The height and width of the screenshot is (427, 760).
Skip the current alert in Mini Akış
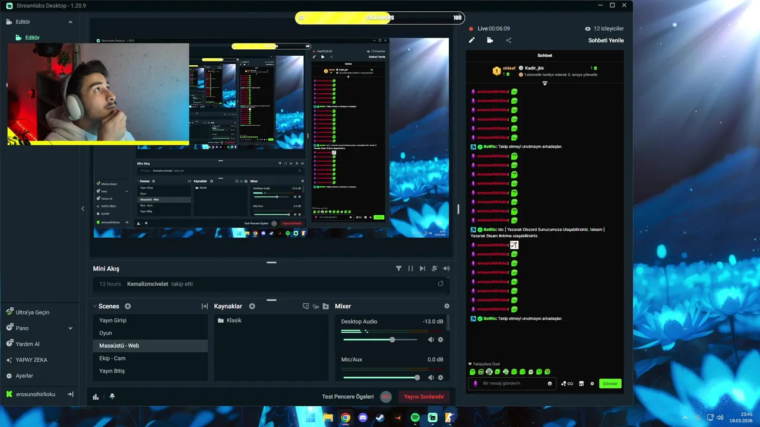(422, 269)
